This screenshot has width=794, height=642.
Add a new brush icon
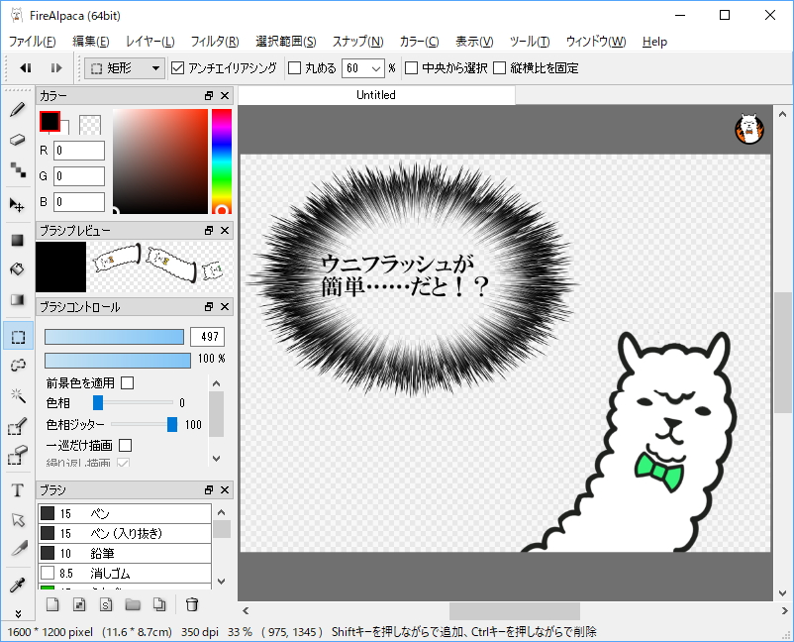(53, 604)
